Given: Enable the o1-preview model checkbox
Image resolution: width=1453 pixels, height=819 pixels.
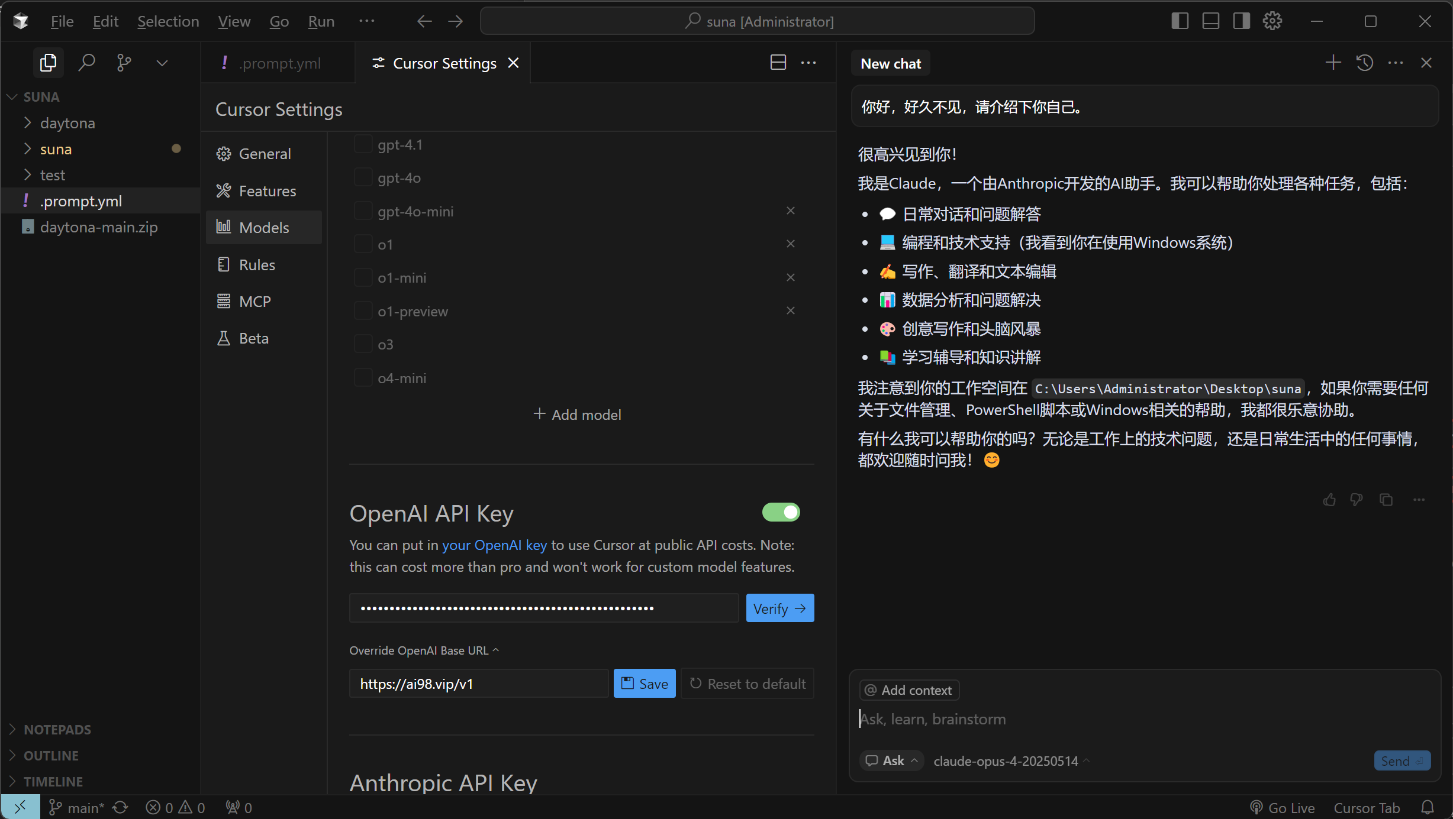Looking at the screenshot, I should [x=363, y=311].
